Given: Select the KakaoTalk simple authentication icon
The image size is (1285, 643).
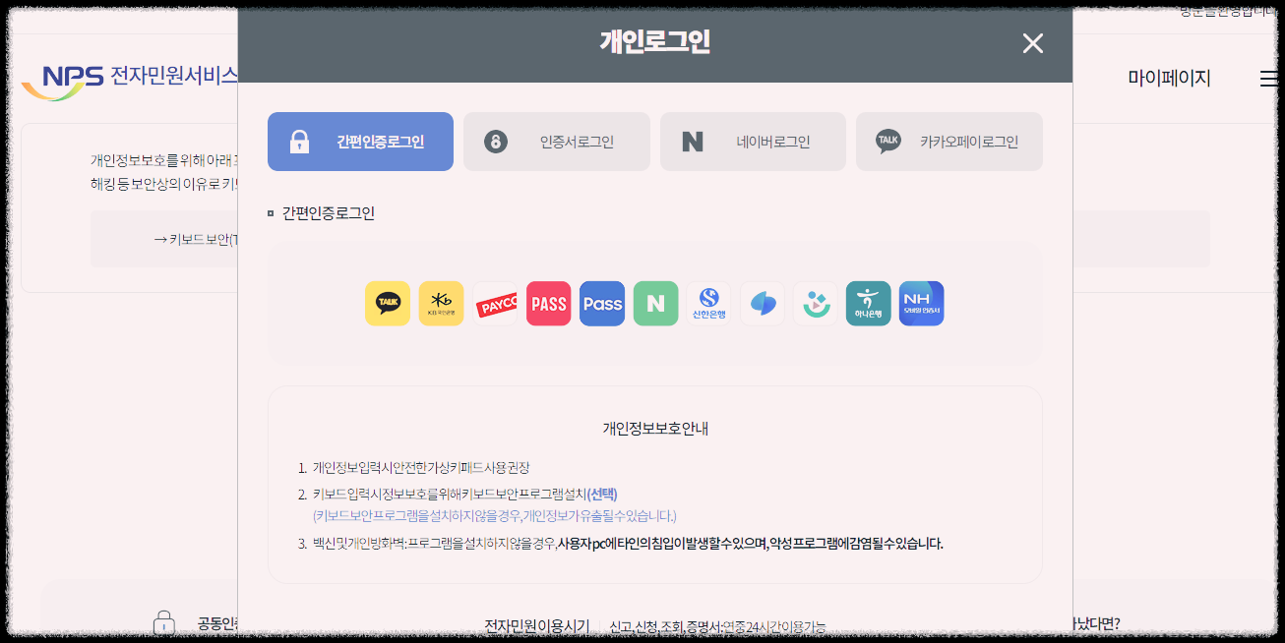Looking at the screenshot, I should click(388, 303).
